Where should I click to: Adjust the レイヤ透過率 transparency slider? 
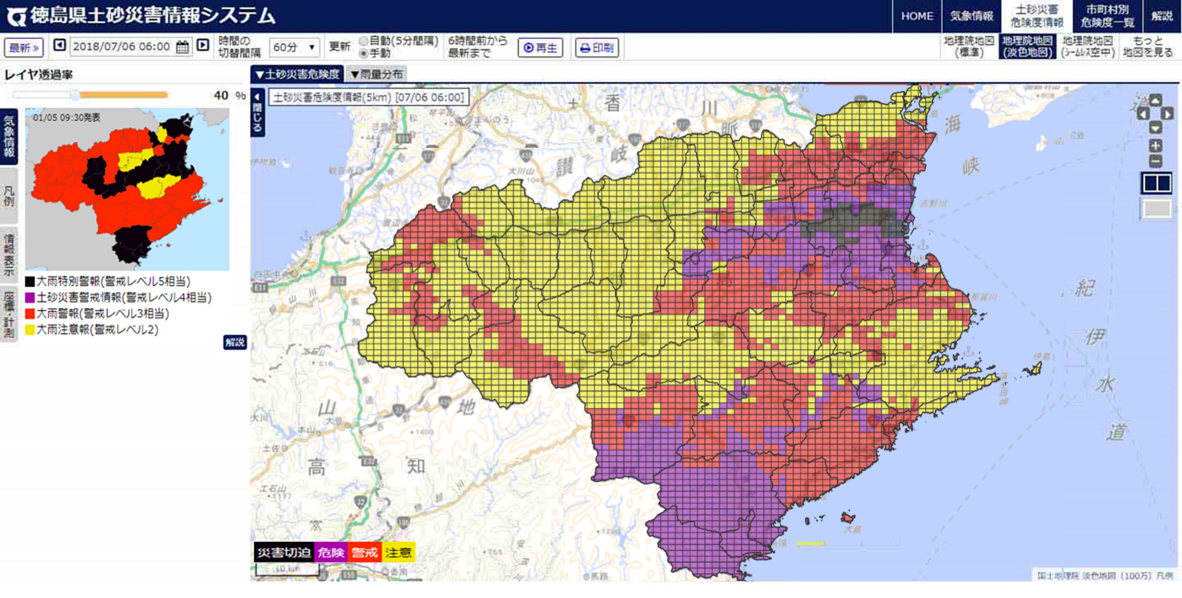coord(76,95)
